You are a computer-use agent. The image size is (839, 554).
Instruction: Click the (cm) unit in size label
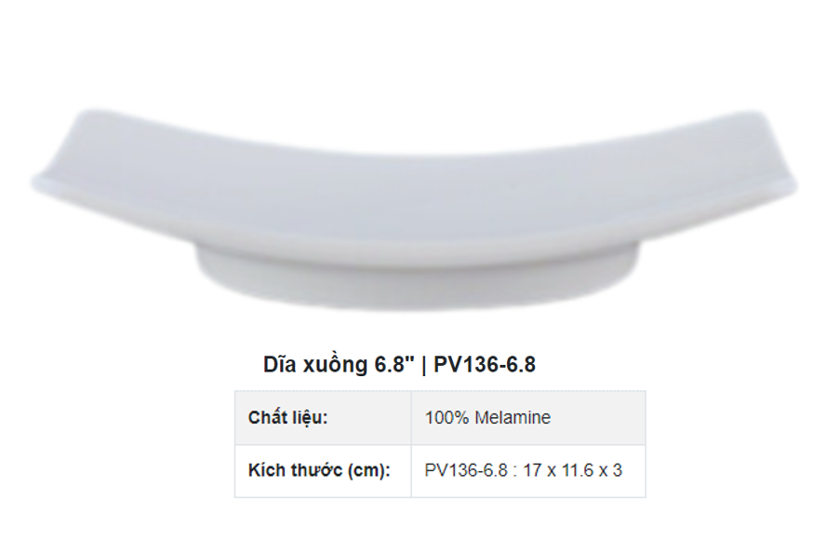point(369,471)
